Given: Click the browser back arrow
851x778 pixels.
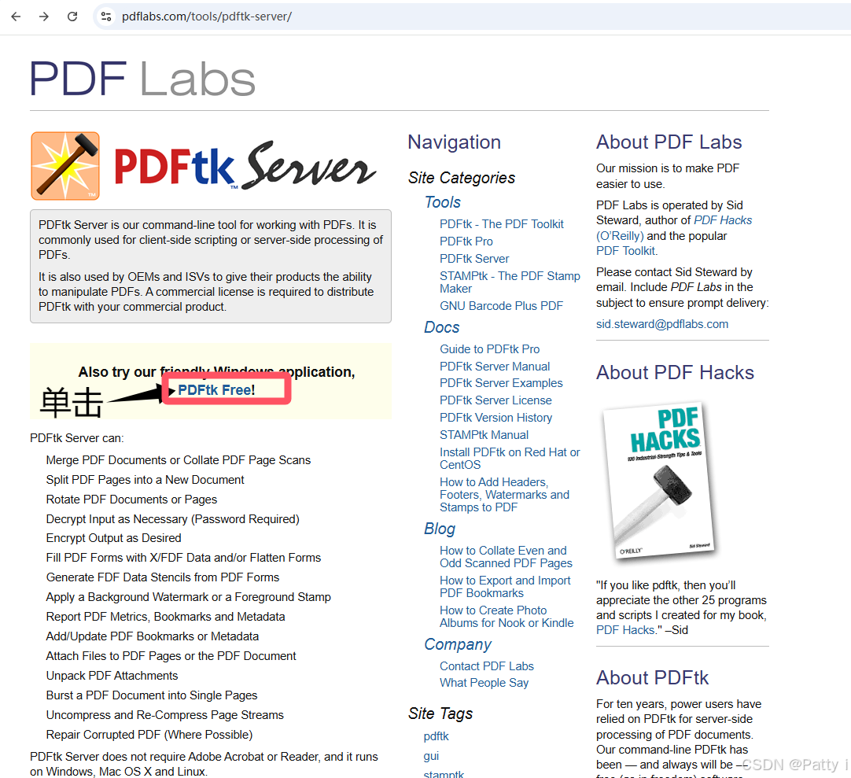Looking at the screenshot, I should click(x=16, y=17).
